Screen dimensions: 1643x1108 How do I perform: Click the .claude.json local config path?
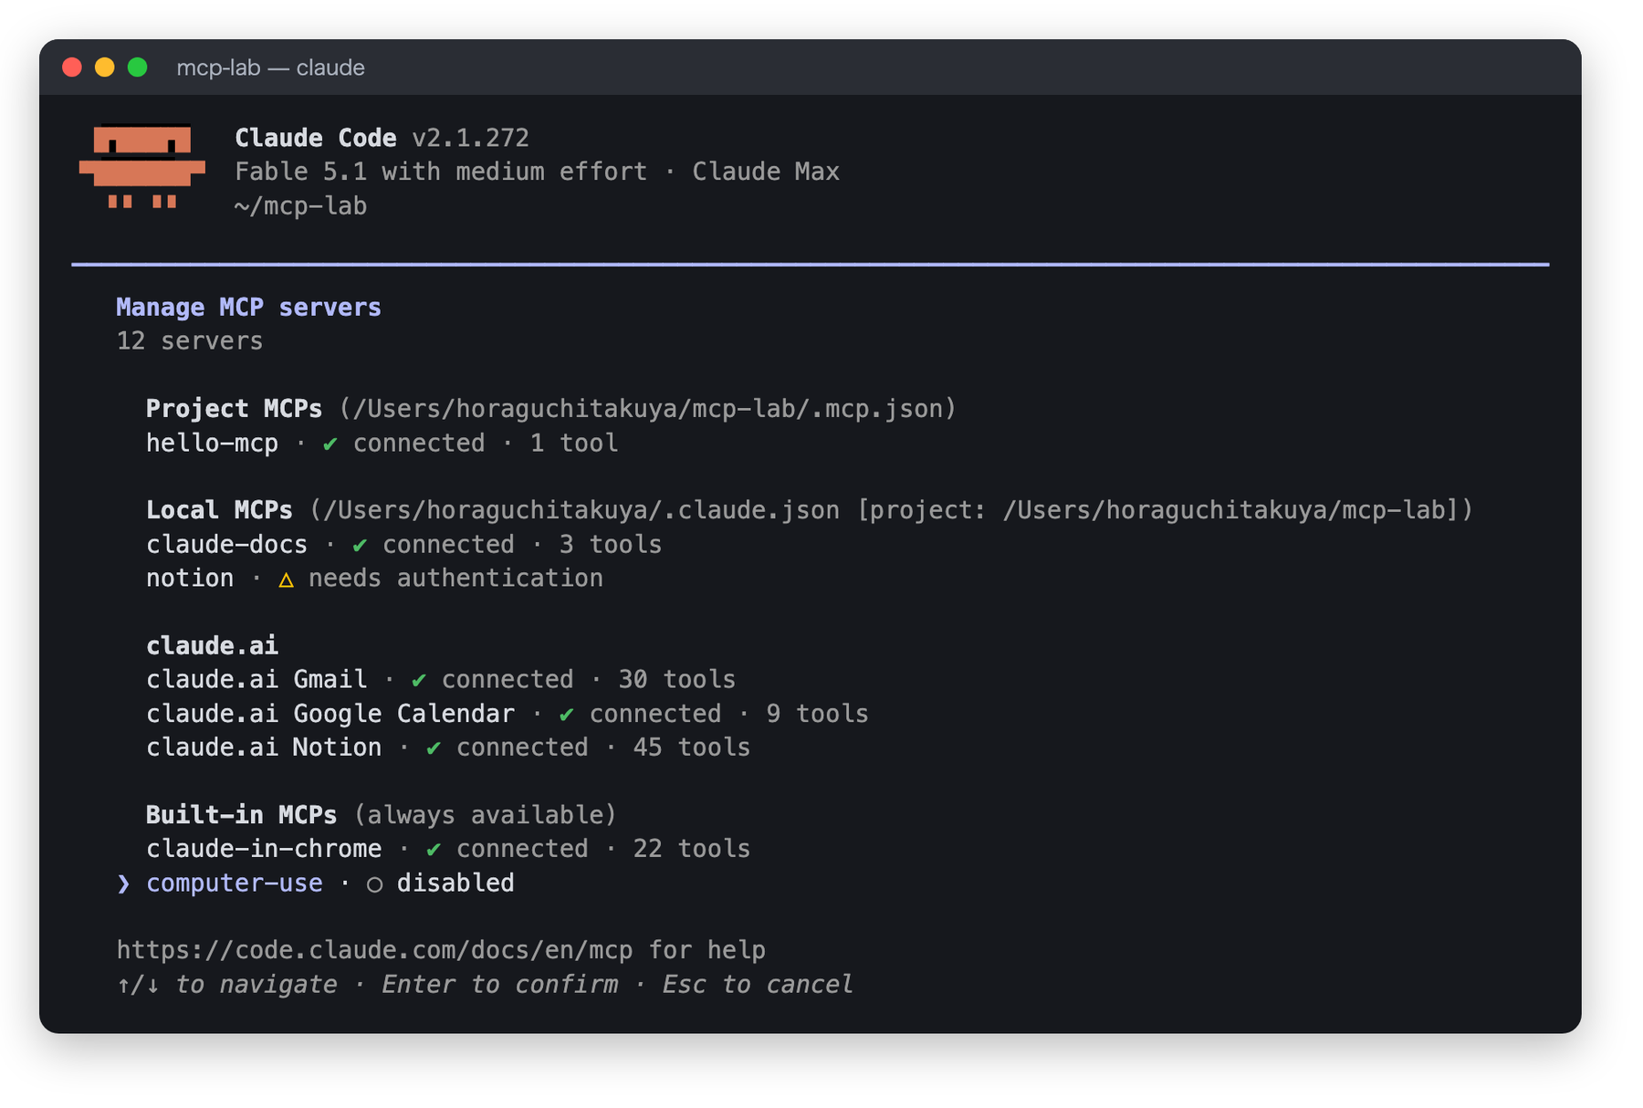[575, 510]
